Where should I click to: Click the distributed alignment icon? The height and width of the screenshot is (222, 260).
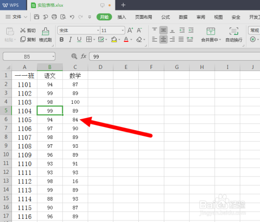point(190,39)
